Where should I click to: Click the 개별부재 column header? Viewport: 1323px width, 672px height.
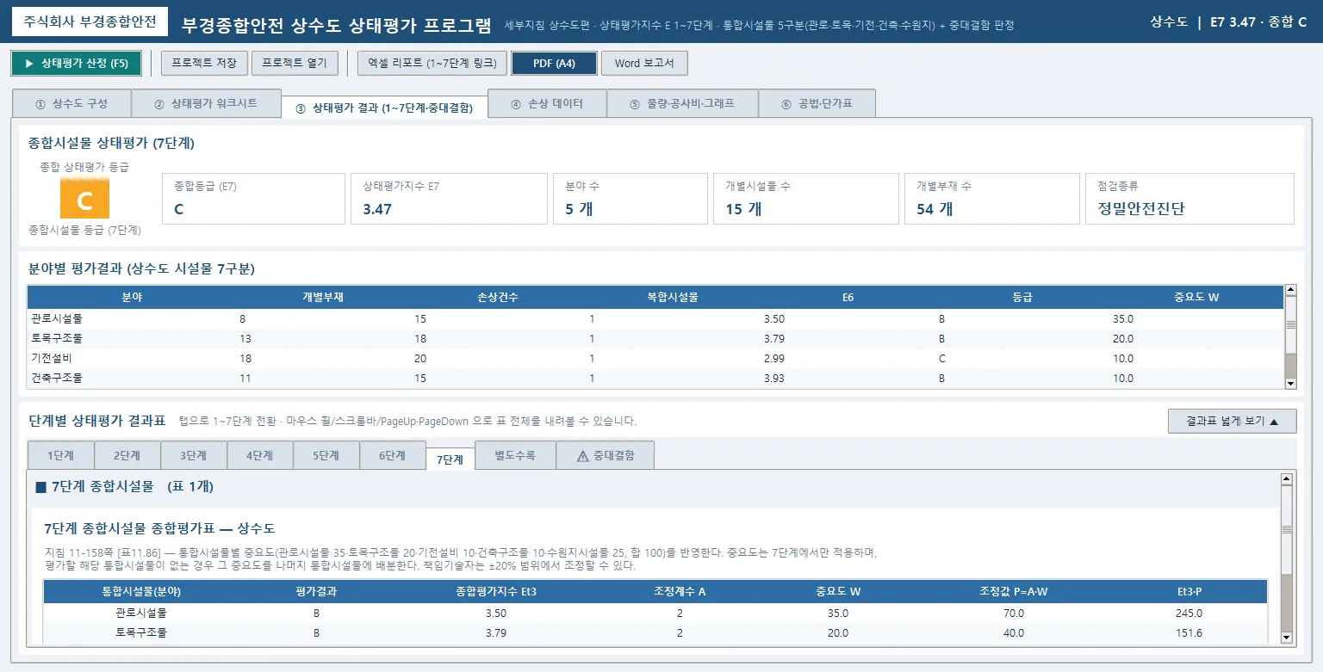324,298
